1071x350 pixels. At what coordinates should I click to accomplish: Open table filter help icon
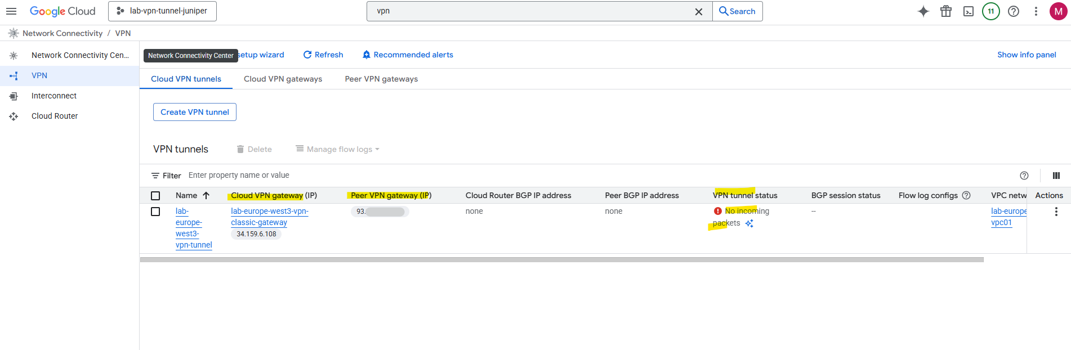1024,176
